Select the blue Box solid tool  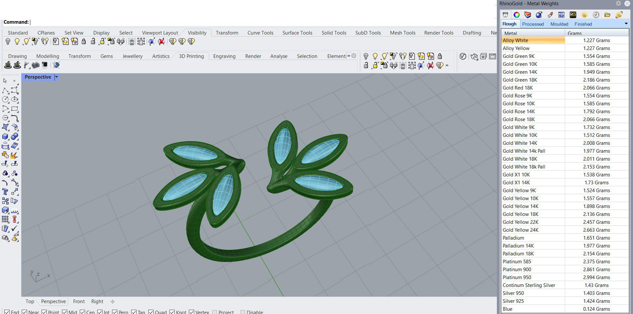point(5,136)
